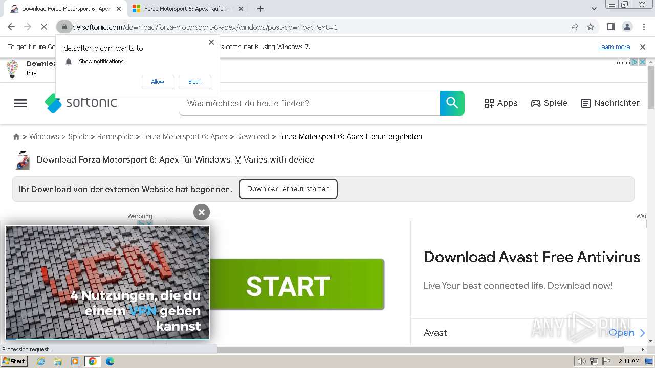Open Windows breadcrumb link
This screenshot has height=368, width=655.
pyautogui.click(x=44, y=136)
